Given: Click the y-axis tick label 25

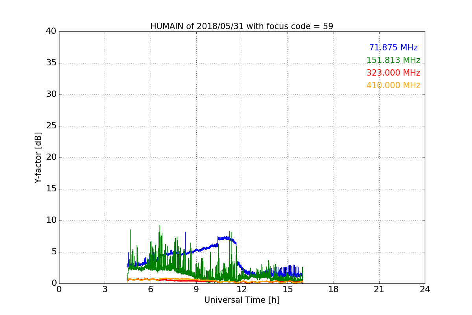Looking at the screenshot, I should (51, 126).
